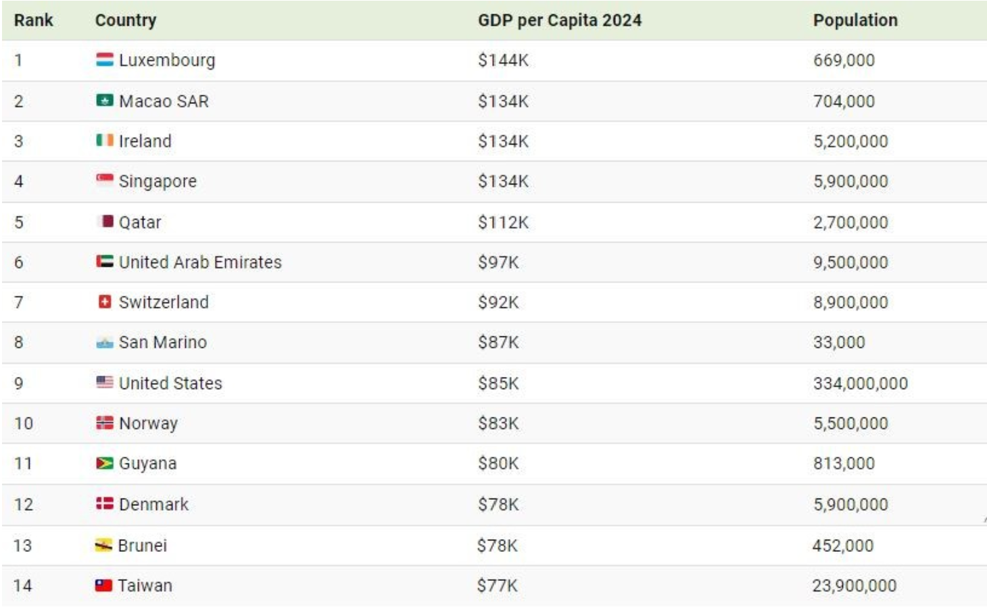Click the Macao SAR flag icon
This screenshot has height=612, width=987.
pos(104,101)
